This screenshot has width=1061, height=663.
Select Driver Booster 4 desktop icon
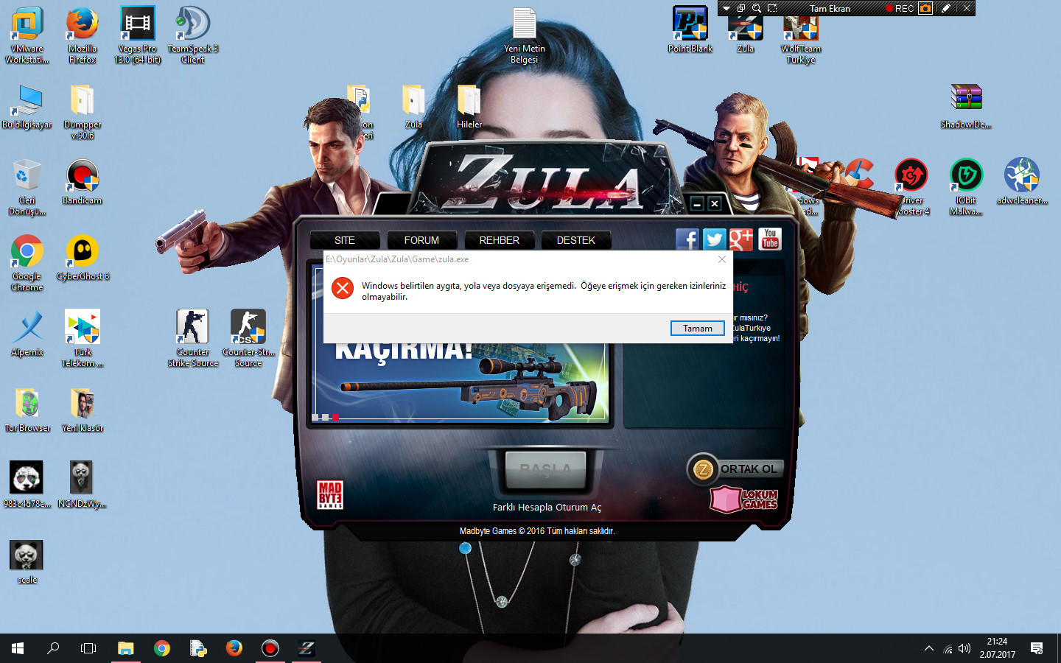click(x=911, y=187)
